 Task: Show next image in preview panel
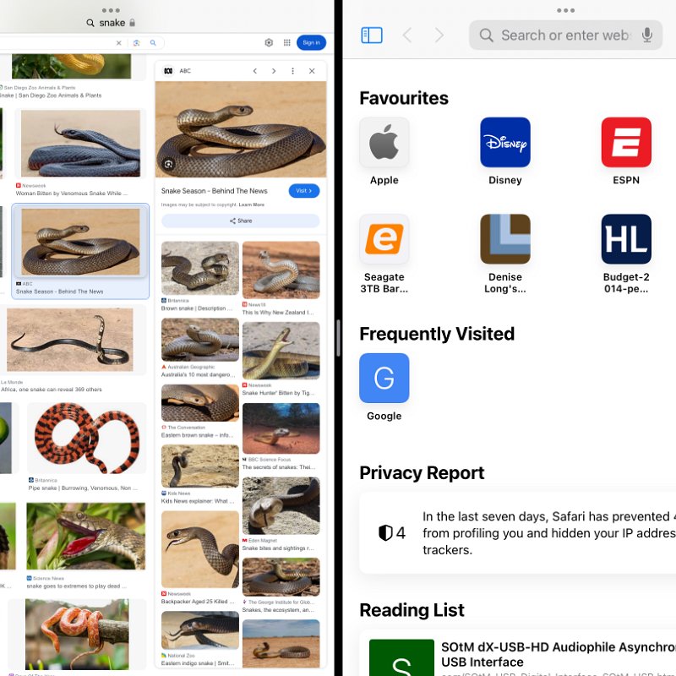[274, 71]
